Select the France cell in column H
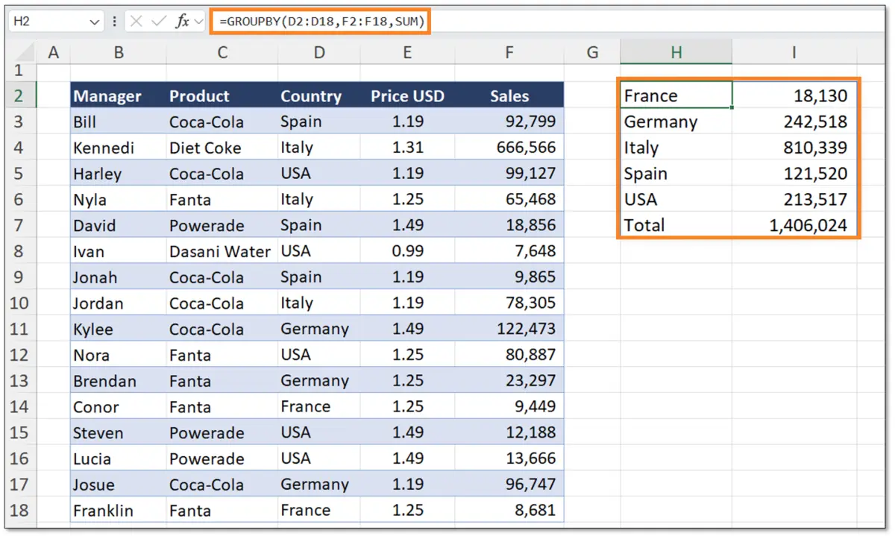 pos(676,95)
